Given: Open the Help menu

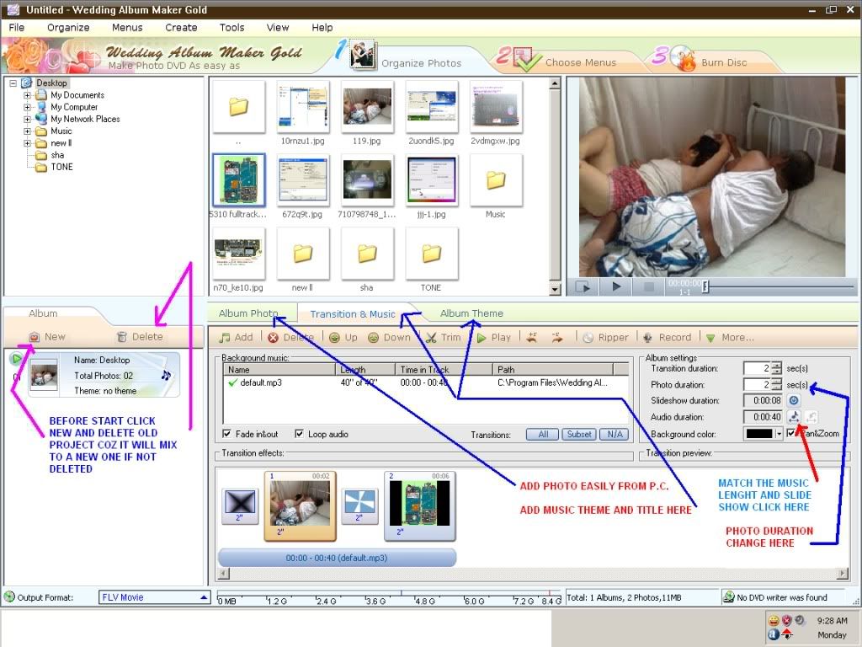Looking at the screenshot, I should pyautogui.click(x=322, y=28).
